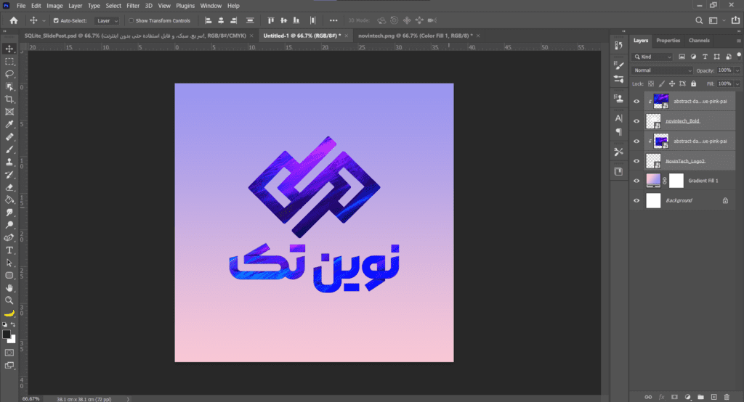
Task: Go to the Home screen
Action: [14, 20]
